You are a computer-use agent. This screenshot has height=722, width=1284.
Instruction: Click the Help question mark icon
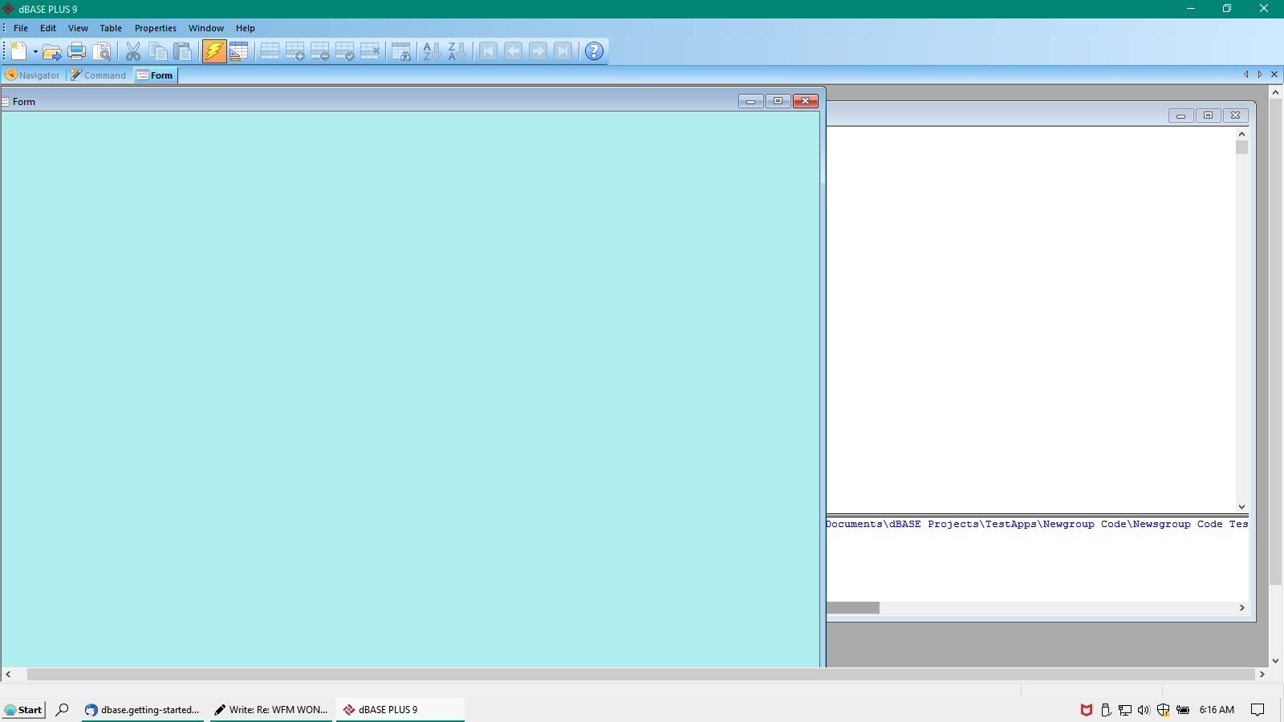[x=594, y=51]
